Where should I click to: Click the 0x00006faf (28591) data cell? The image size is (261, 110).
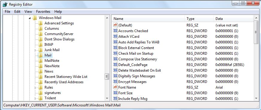(x=230, y=65)
